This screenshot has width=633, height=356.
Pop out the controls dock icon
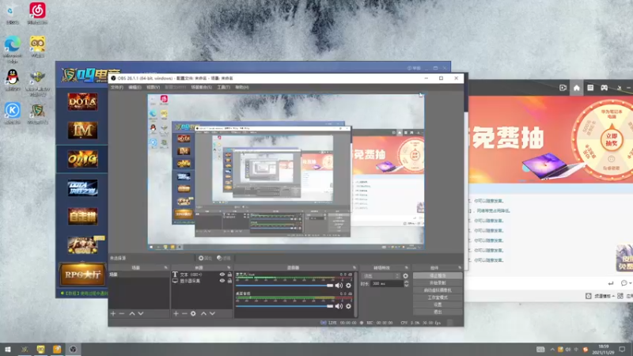pos(459,267)
